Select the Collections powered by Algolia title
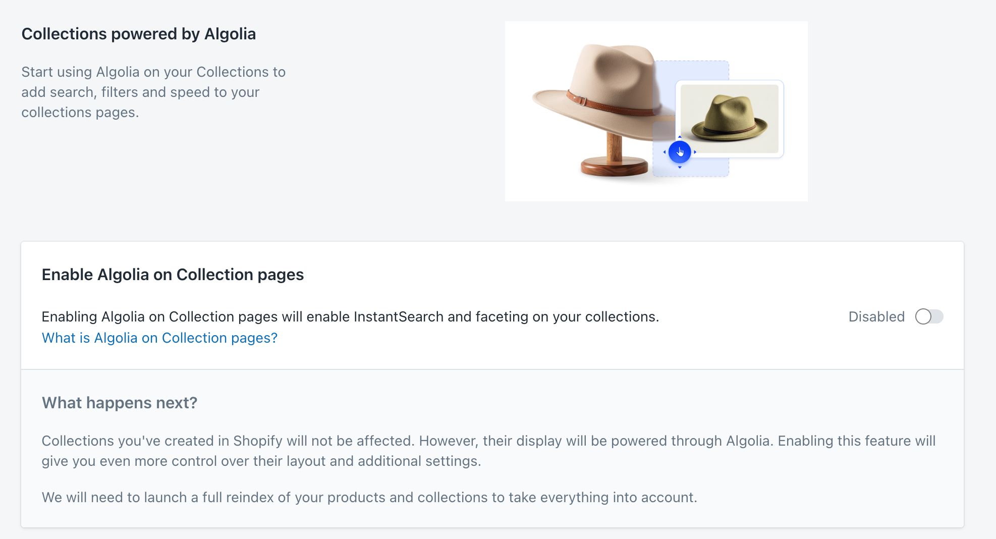Screen dimensions: 996x539 138,33
